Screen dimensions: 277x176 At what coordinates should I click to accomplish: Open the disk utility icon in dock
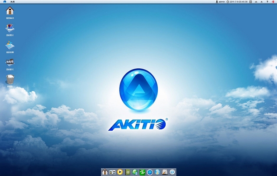coord(165,172)
